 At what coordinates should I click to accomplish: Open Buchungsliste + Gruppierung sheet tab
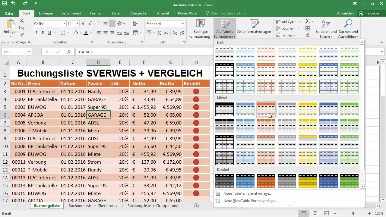coord(153,206)
